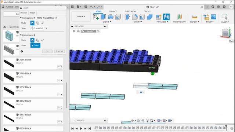Click the 1 selected snap field
Screen dimensions: 235x132
(x=37, y=28)
